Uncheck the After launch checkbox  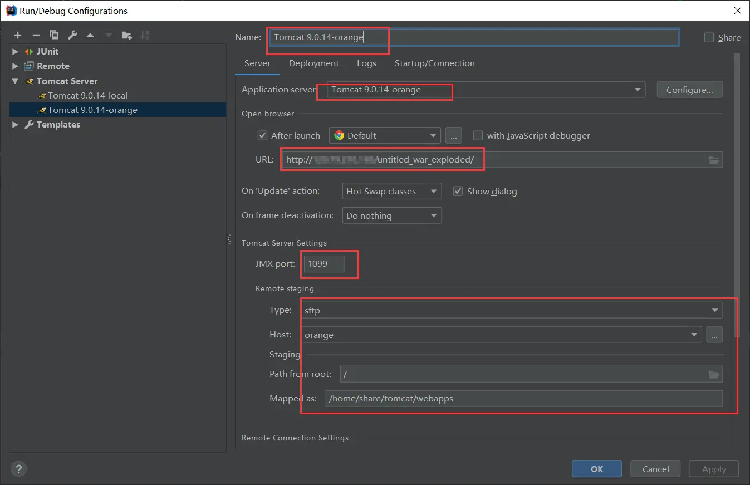click(x=263, y=135)
